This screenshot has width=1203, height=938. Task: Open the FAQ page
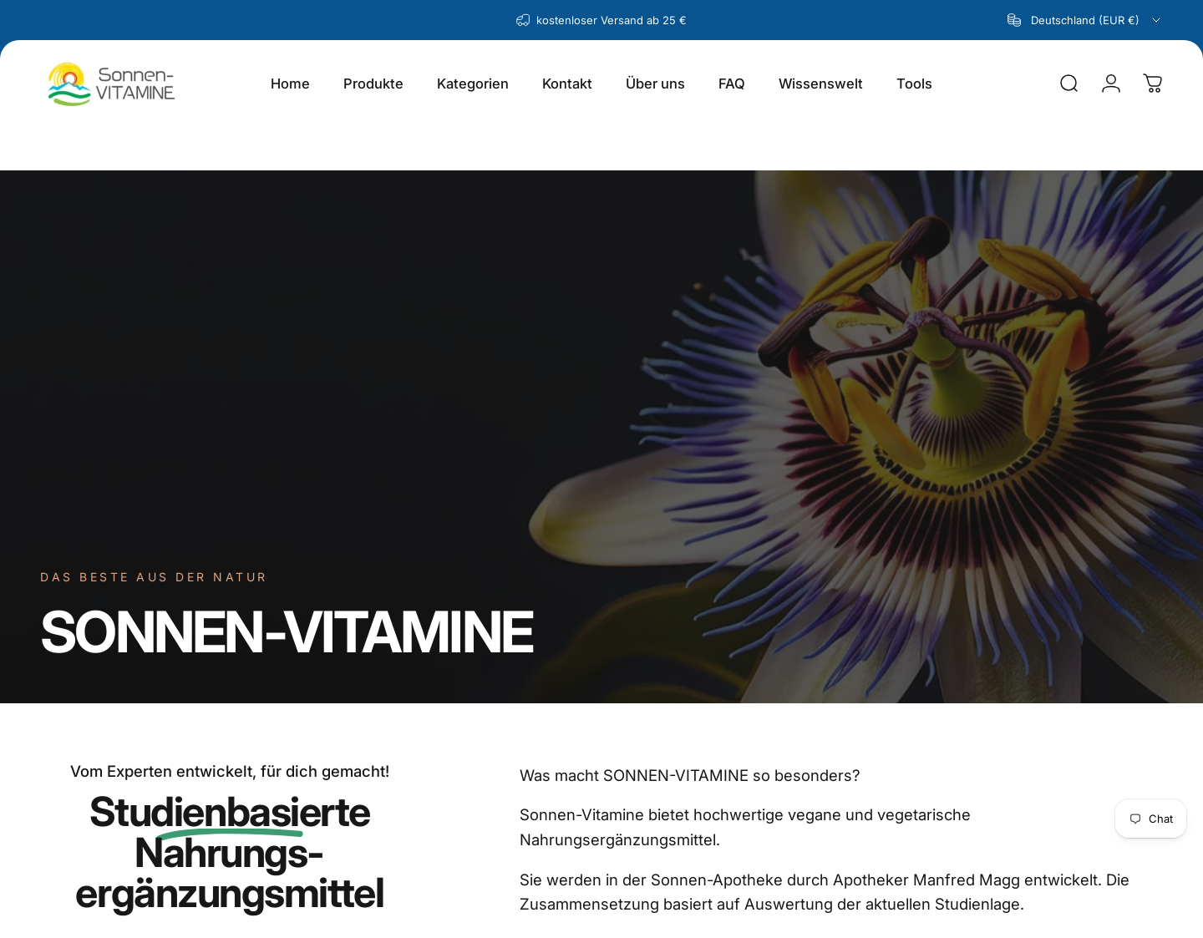pos(732,84)
